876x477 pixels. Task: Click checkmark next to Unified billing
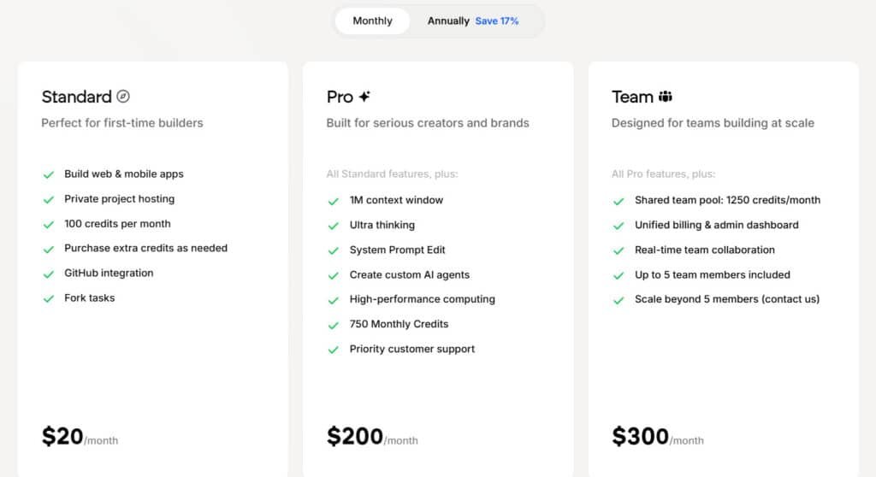point(619,226)
